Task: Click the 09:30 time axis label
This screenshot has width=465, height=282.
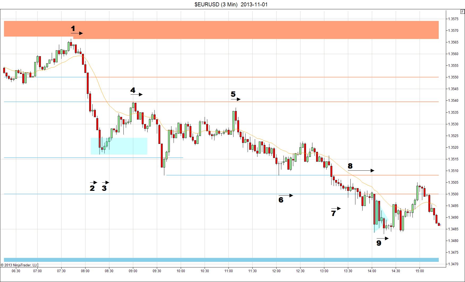Action: 157,271
